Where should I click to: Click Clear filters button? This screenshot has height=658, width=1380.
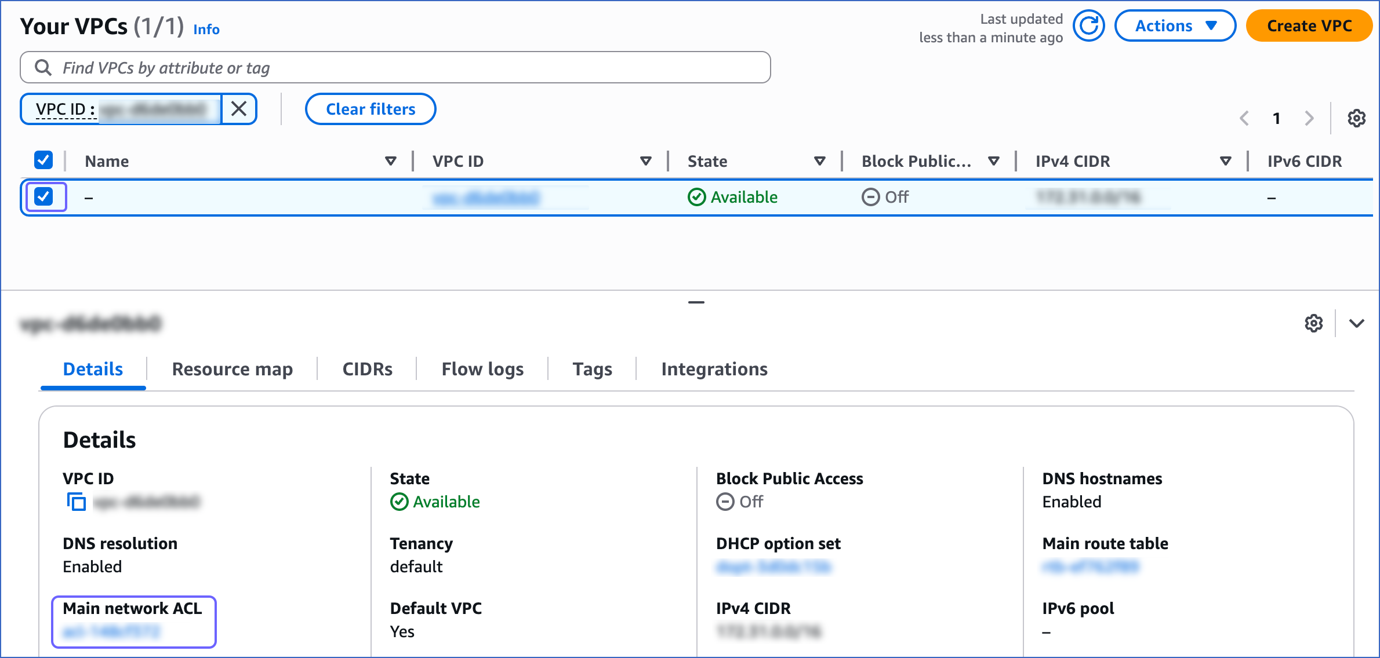pos(371,109)
